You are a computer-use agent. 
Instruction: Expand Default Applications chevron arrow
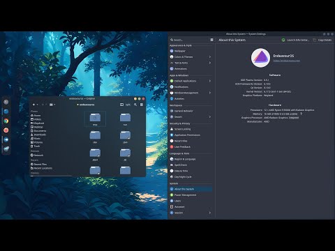[x=210, y=81]
